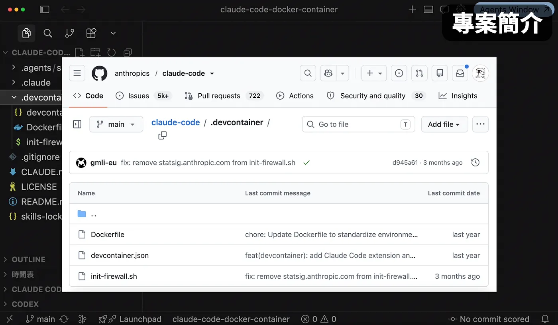Toggle the GitHub file tree side panel
558x325 pixels.
pyautogui.click(x=77, y=124)
